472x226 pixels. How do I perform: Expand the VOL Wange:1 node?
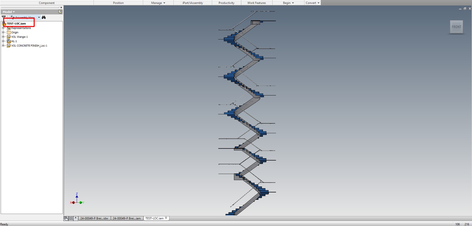tap(3, 37)
